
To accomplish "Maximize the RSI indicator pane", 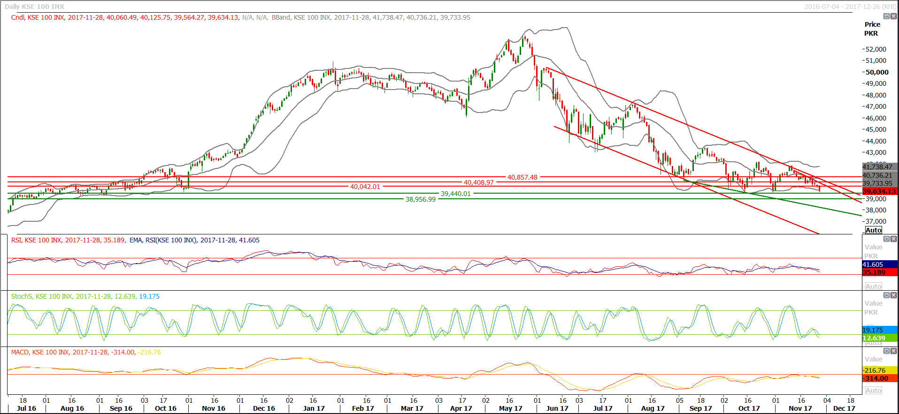I will (886, 239).
